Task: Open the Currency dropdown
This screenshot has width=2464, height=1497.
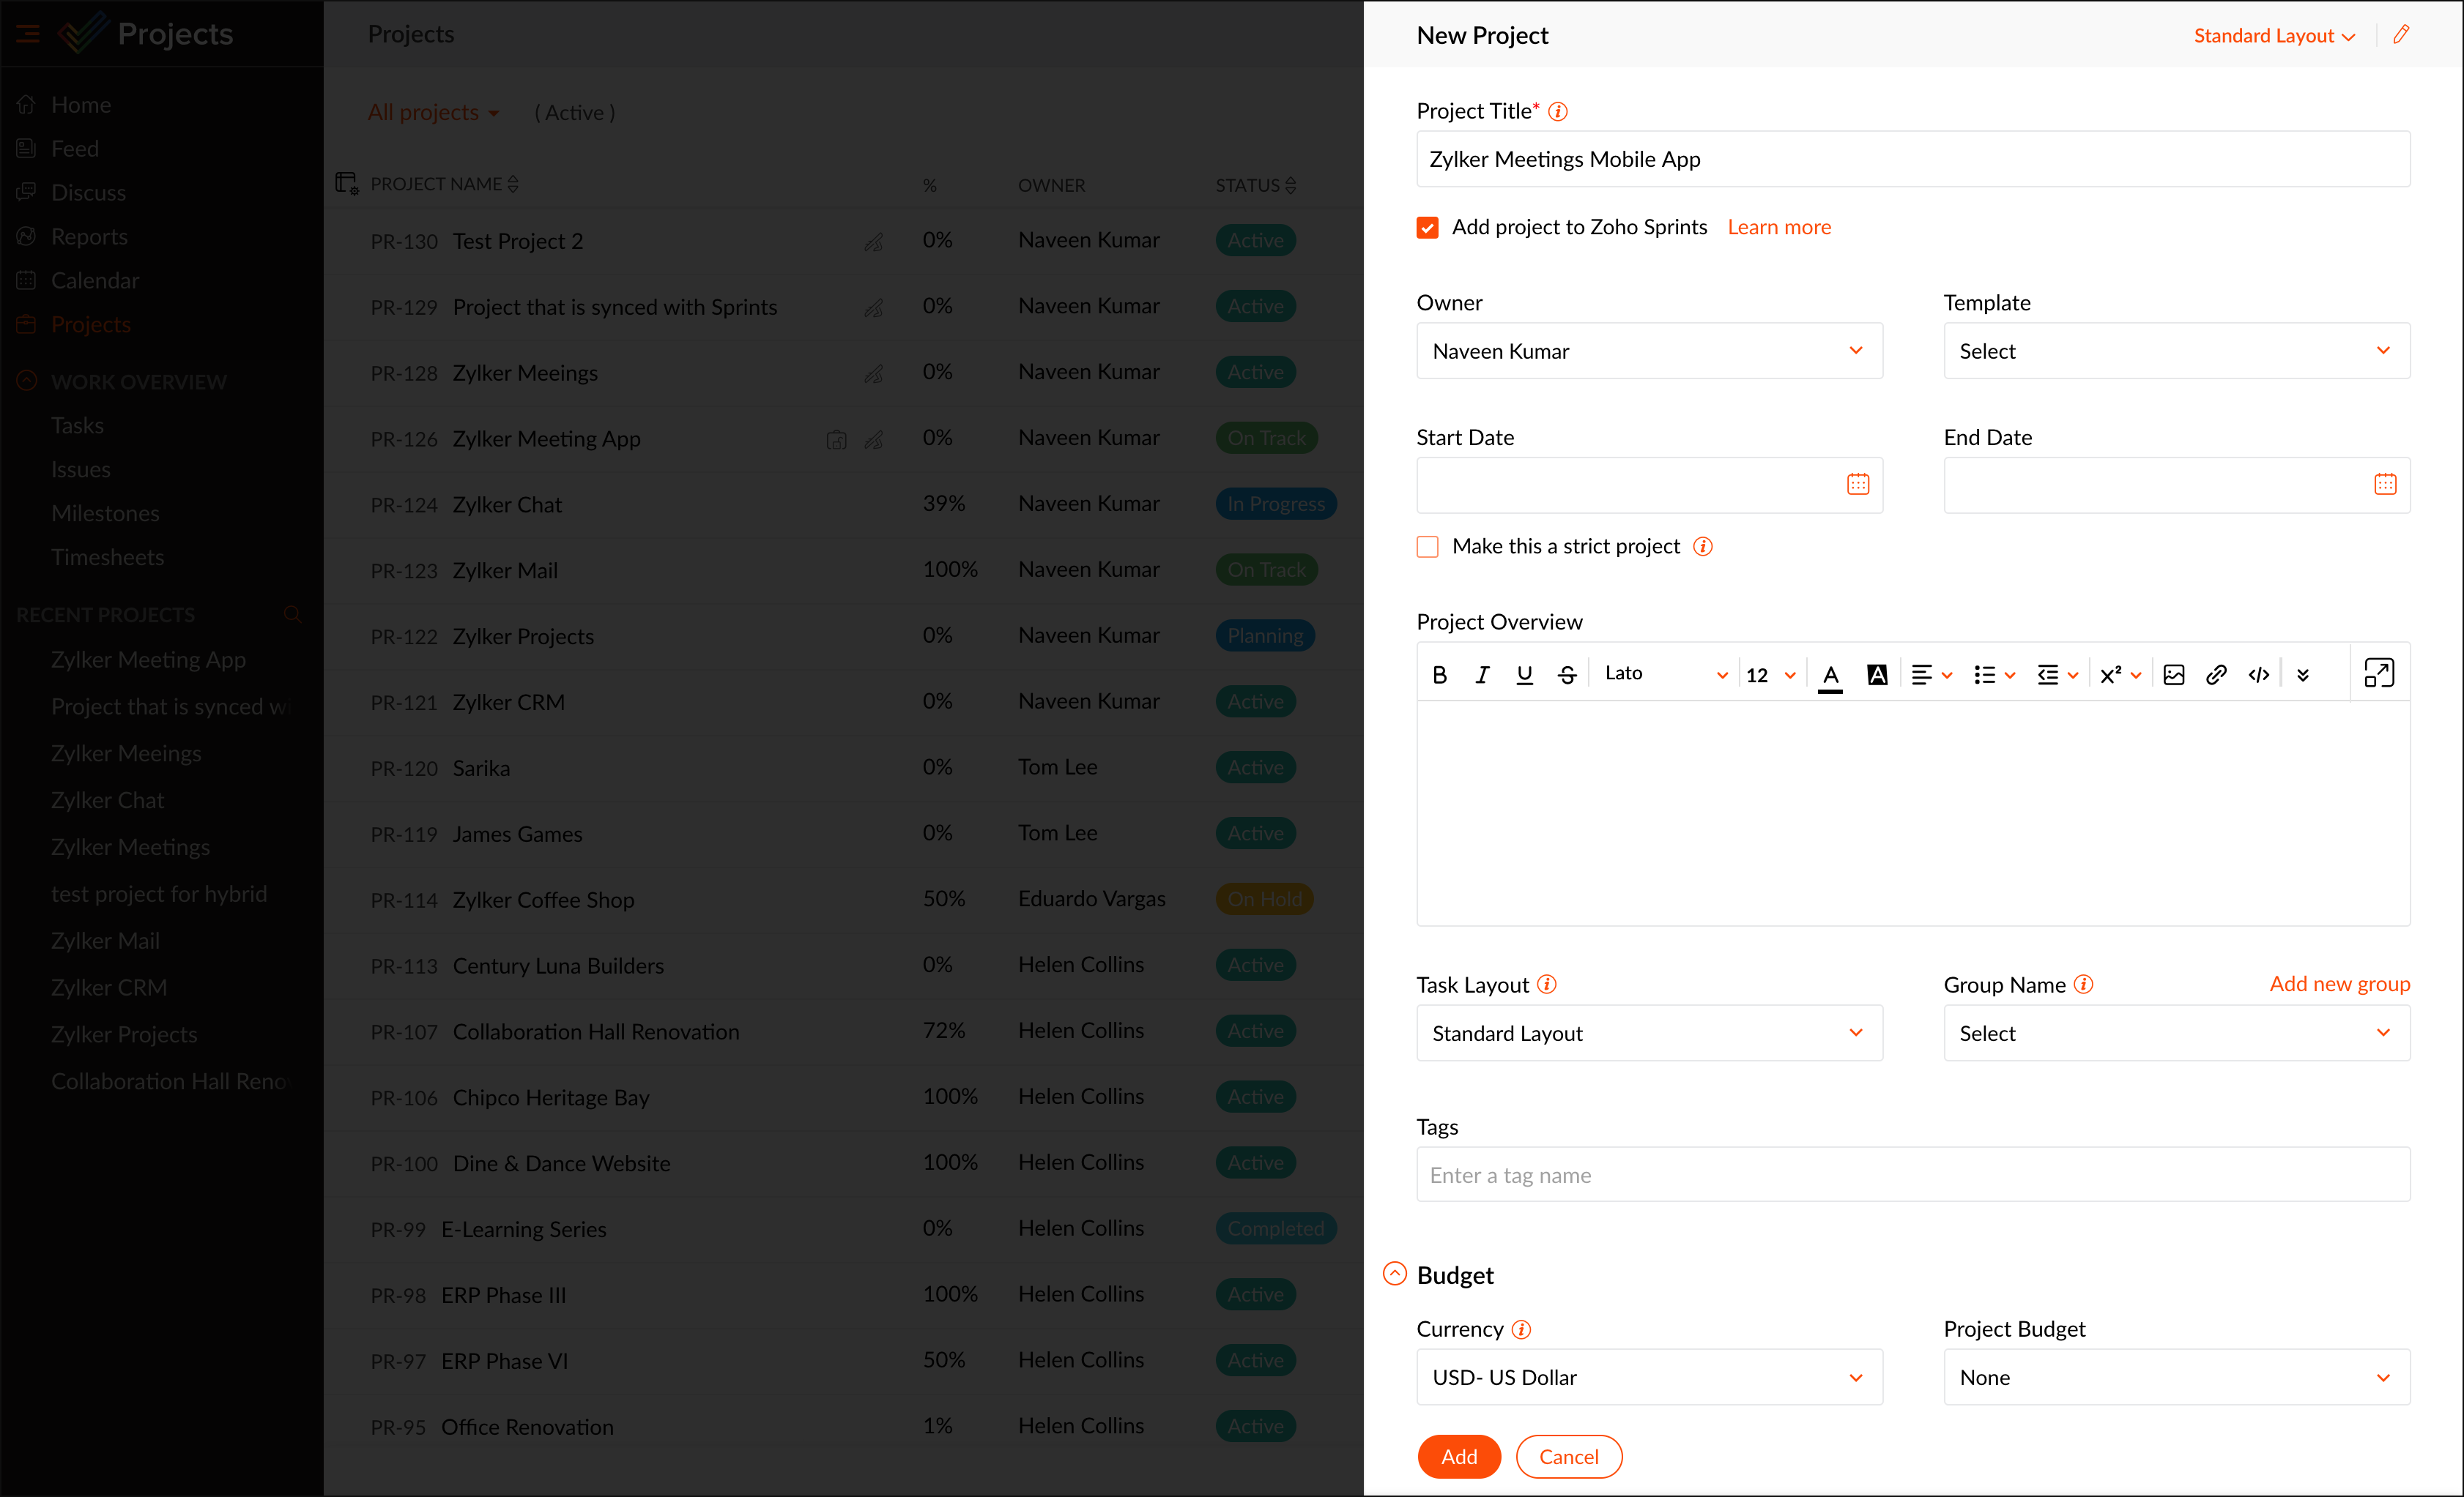Action: 1649,1377
